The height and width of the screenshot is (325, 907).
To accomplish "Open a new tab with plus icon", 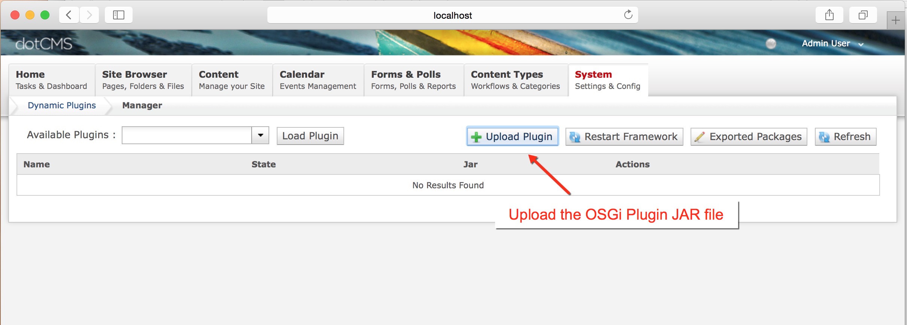I will pos(895,20).
